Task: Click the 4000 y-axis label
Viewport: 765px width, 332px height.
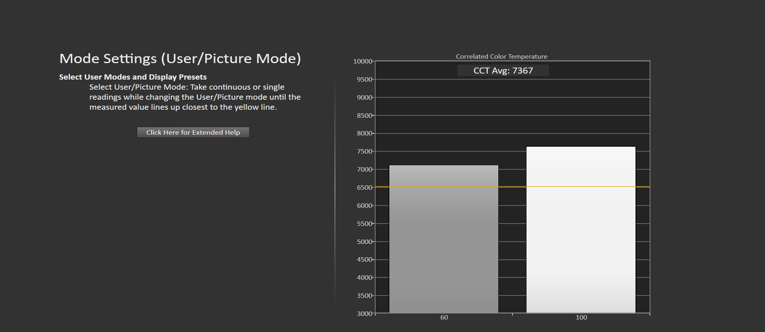Action: pos(364,278)
